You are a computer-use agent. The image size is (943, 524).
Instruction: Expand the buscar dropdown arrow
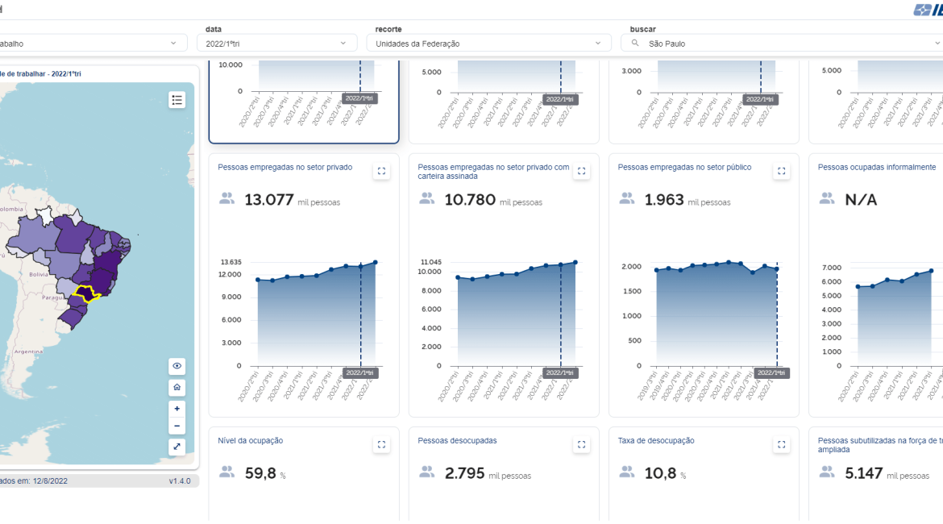(x=936, y=44)
